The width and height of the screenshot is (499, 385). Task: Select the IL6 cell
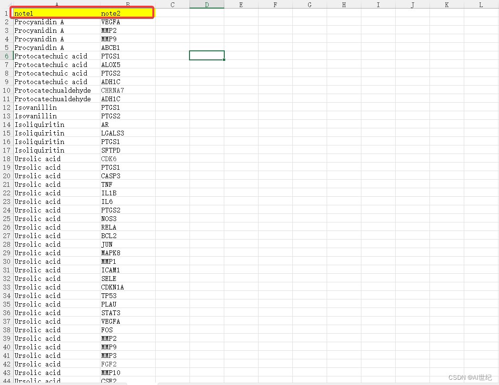(x=128, y=202)
